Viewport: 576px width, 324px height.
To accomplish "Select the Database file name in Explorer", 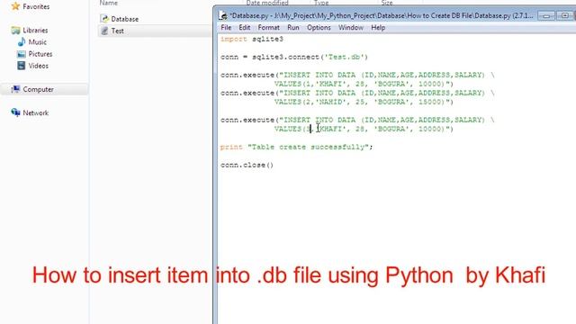I will (125, 19).
